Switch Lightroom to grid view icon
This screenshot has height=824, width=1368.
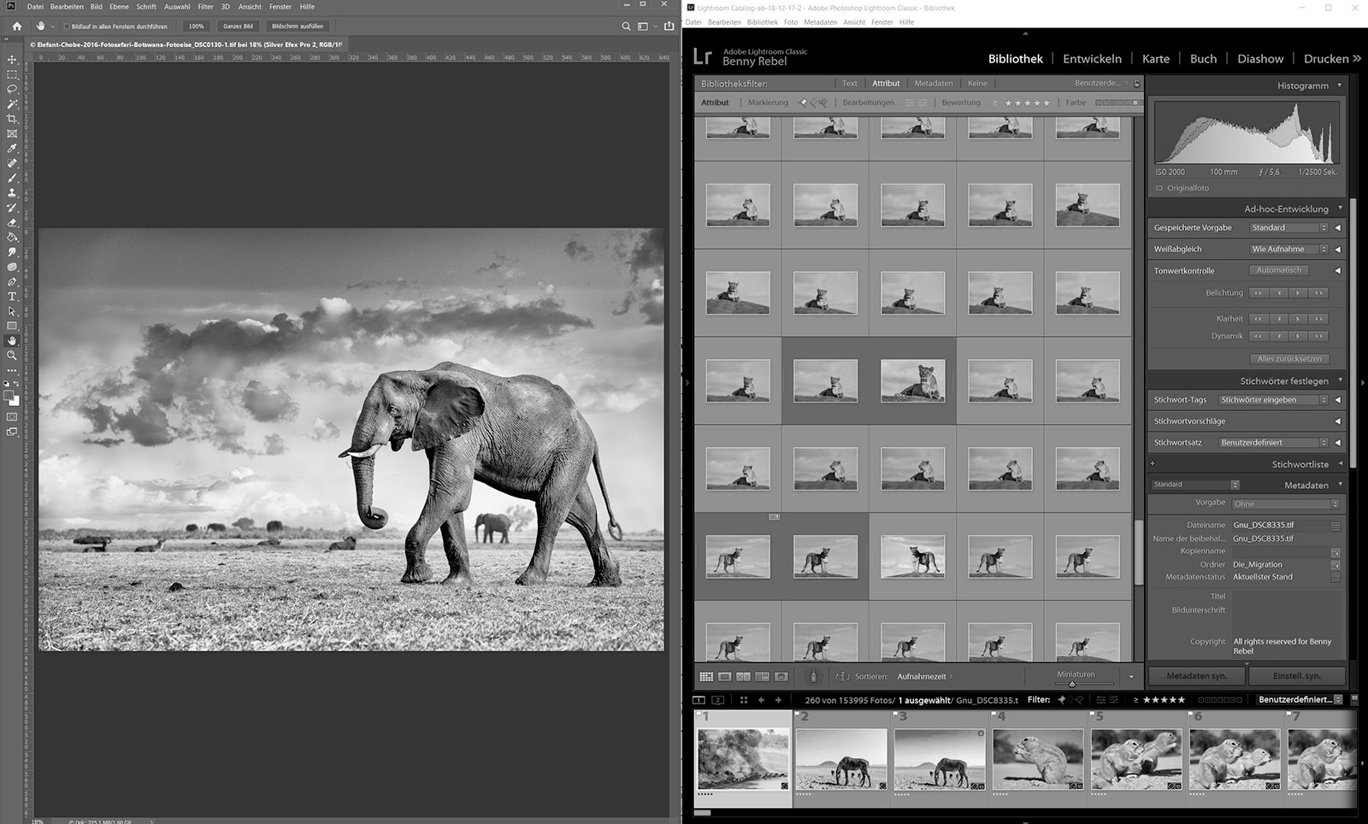click(706, 676)
